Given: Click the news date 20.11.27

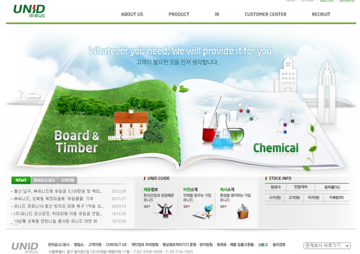Looking at the screenshot, I should click(x=119, y=199).
